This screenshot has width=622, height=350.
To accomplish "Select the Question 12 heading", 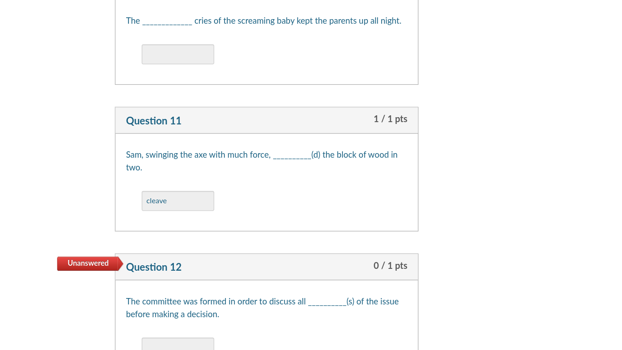I will tap(153, 267).
